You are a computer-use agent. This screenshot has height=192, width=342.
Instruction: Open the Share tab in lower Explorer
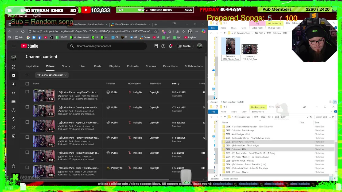pyautogui.click(x=234, y=112)
